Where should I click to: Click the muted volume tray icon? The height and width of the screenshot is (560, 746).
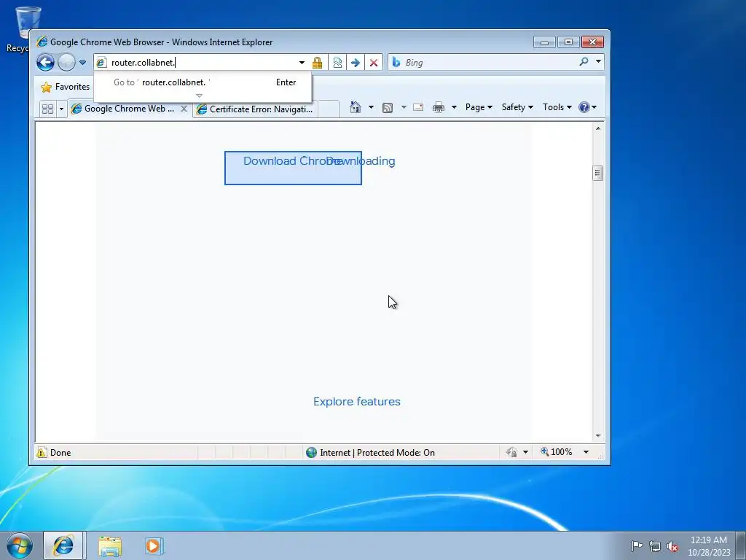tap(672, 546)
